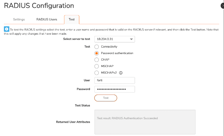The width and height of the screenshot is (224, 136).
Task: Click the Password field label
Action: tap(83, 89)
